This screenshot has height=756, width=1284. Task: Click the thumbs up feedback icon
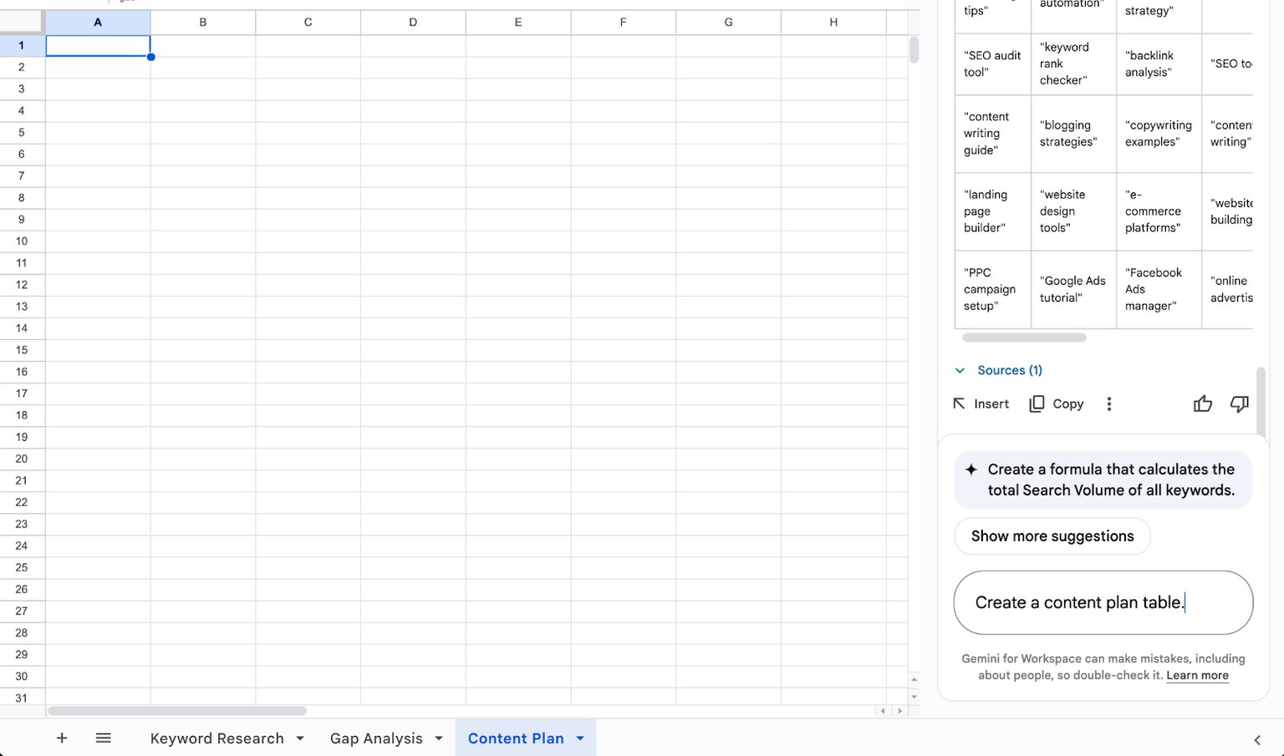point(1202,404)
